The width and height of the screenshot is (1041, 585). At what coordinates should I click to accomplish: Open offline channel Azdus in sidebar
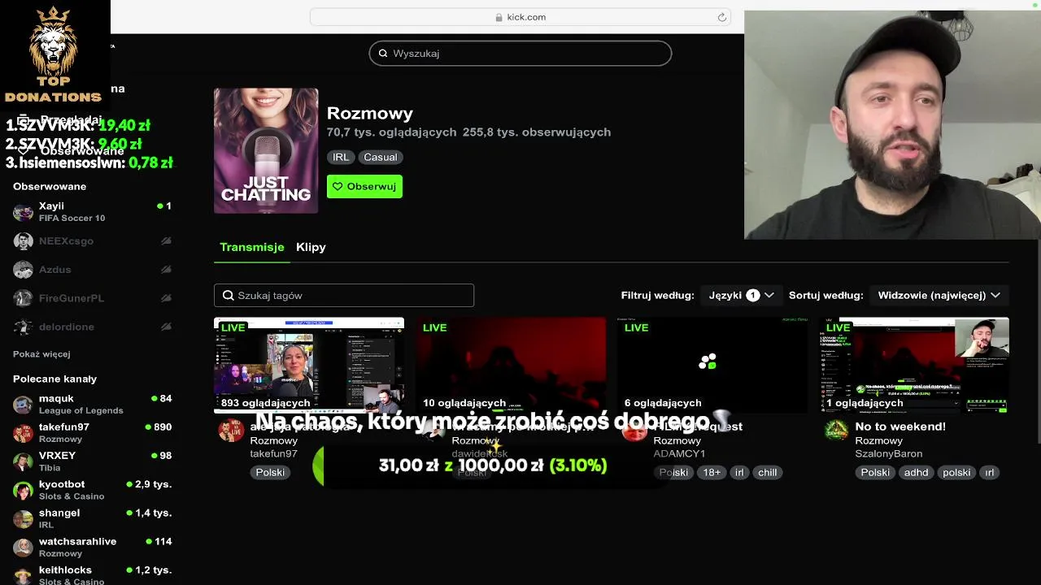93,270
